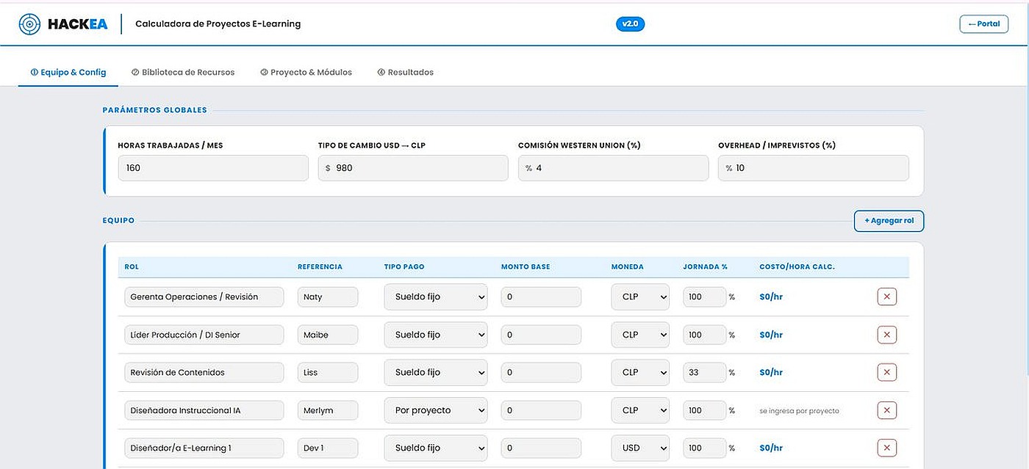The width and height of the screenshot is (1029, 469).
Task: Open the Moneda dropdown for Merlym
Action: [x=640, y=410]
